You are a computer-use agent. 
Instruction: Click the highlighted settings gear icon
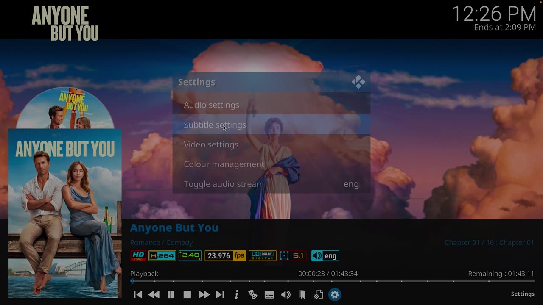tap(335, 294)
